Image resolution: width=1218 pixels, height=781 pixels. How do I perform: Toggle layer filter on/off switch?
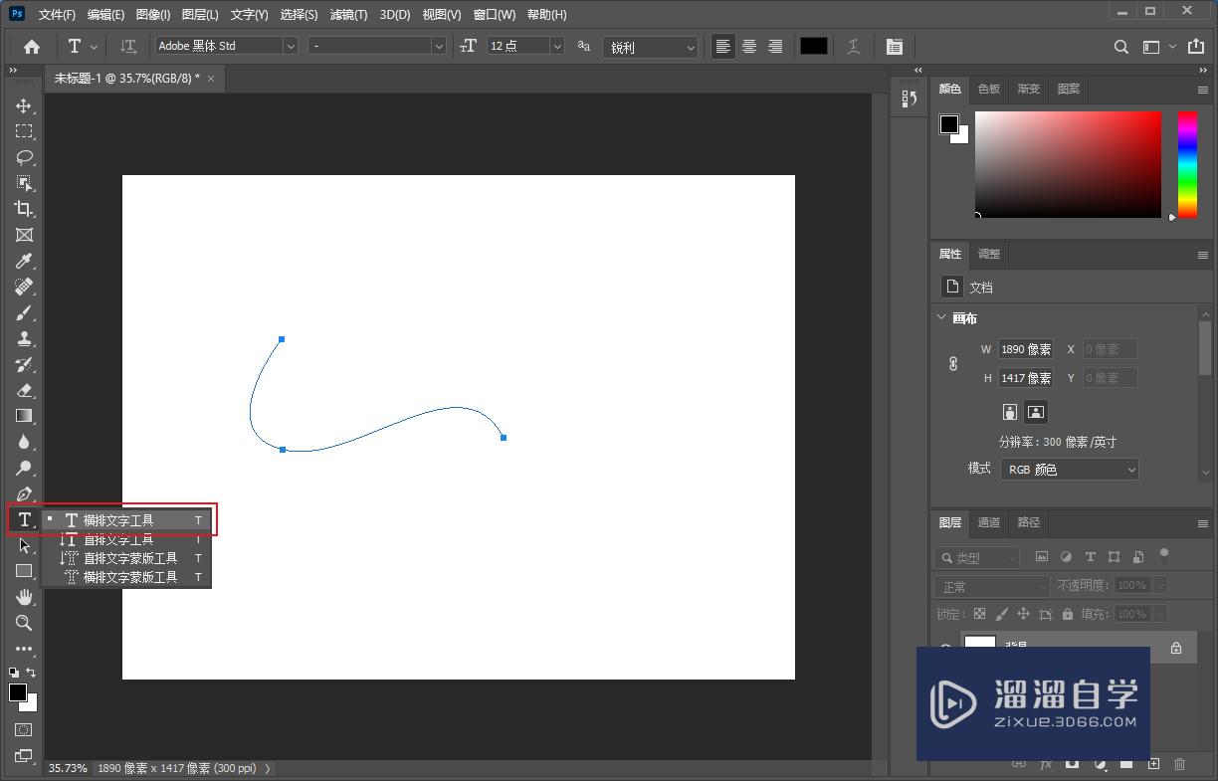(x=1163, y=556)
